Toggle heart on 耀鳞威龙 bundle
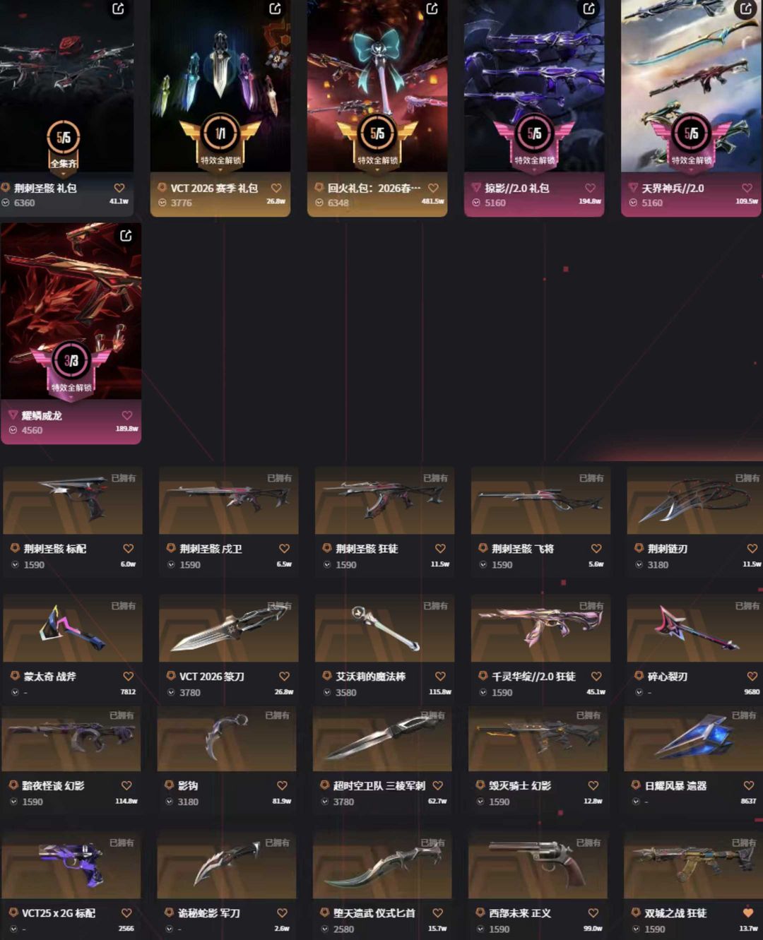The width and height of the screenshot is (763, 940). click(127, 415)
